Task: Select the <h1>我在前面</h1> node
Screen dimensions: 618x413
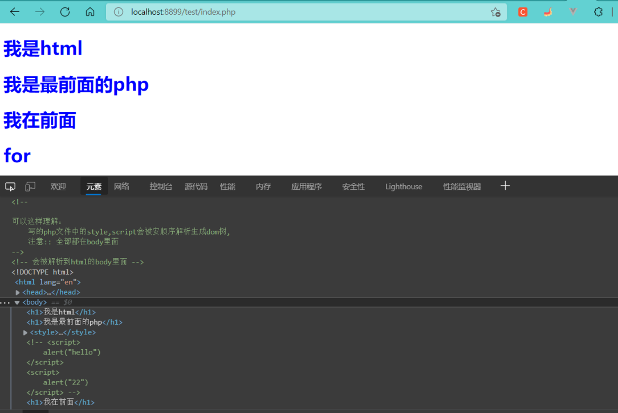Action: point(60,402)
